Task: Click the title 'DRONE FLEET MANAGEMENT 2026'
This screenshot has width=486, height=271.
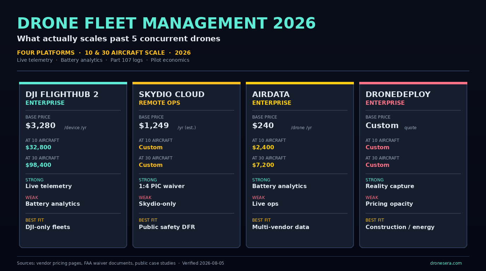Action: [166, 24]
